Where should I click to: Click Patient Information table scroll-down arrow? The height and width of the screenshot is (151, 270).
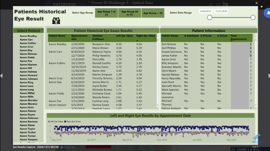coord(255,105)
